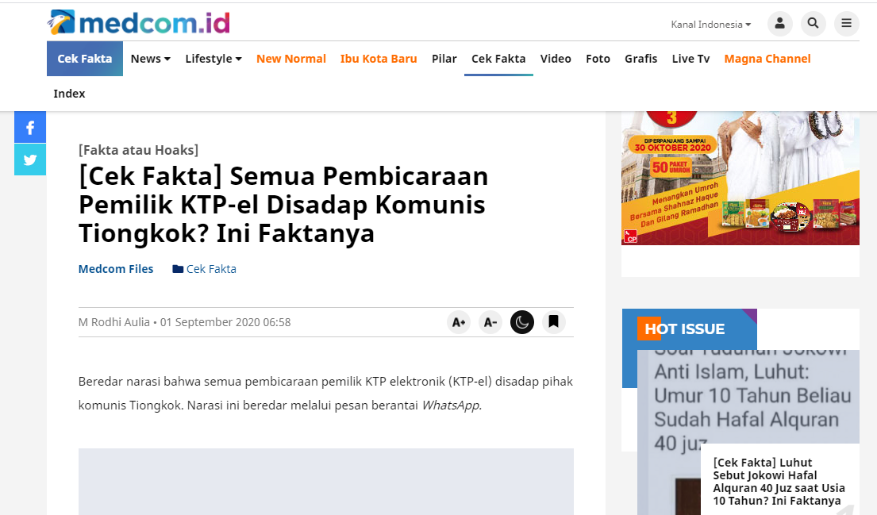Open the user account icon
Screen dimensions: 877x515
pos(779,24)
